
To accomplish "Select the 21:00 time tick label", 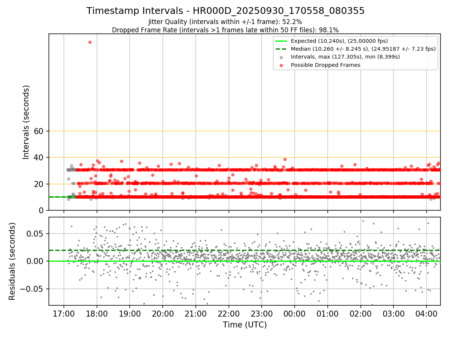I will 196,313.
